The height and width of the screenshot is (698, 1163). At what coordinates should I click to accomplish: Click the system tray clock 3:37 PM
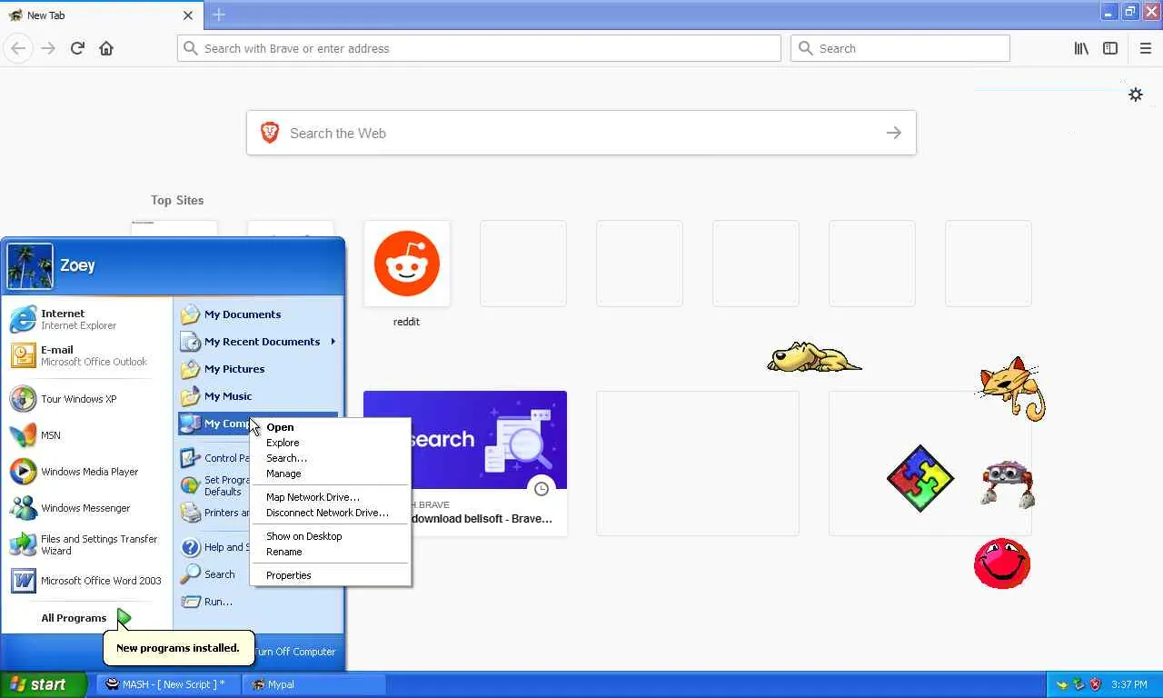click(x=1129, y=684)
